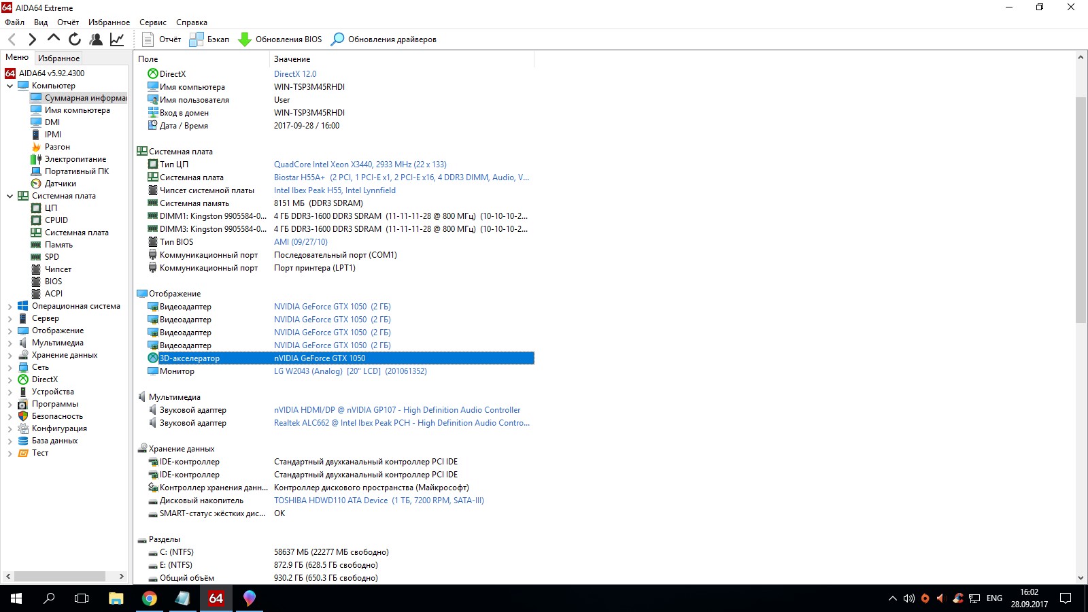Expand the Отображение tree node

click(x=10, y=330)
